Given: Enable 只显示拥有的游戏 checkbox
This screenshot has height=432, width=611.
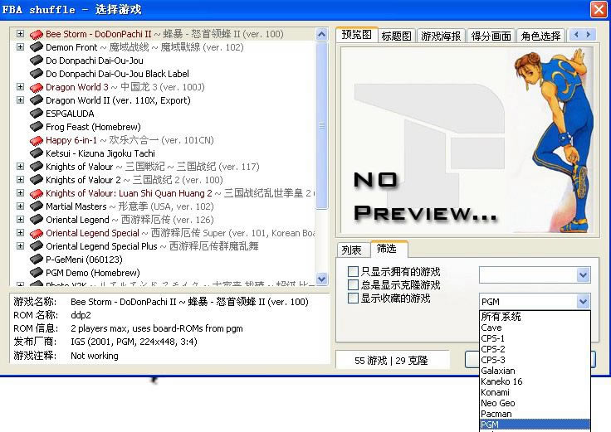Looking at the screenshot, I should 354,272.
